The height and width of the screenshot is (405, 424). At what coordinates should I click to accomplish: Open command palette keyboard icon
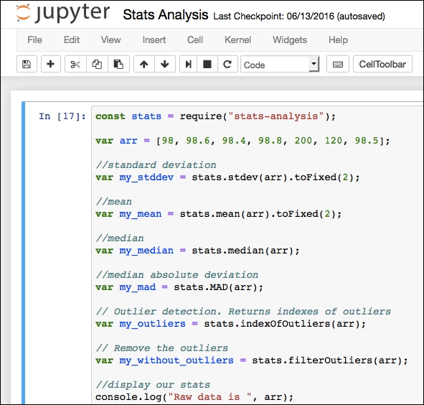pyautogui.click(x=338, y=64)
